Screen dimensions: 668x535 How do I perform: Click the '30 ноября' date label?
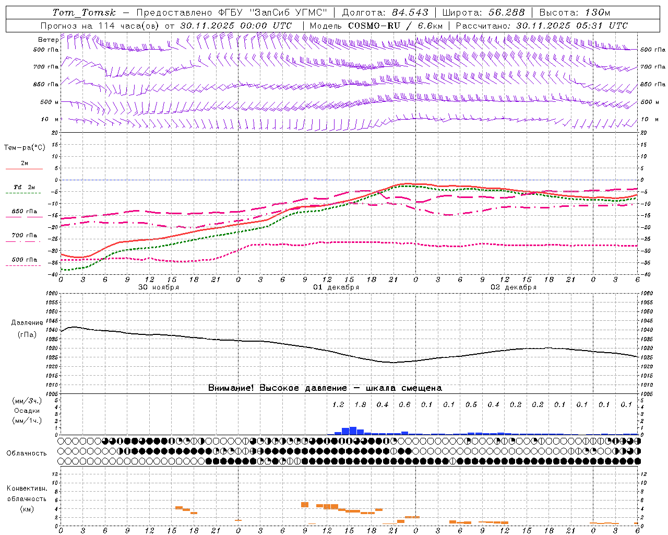coord(159,287)
